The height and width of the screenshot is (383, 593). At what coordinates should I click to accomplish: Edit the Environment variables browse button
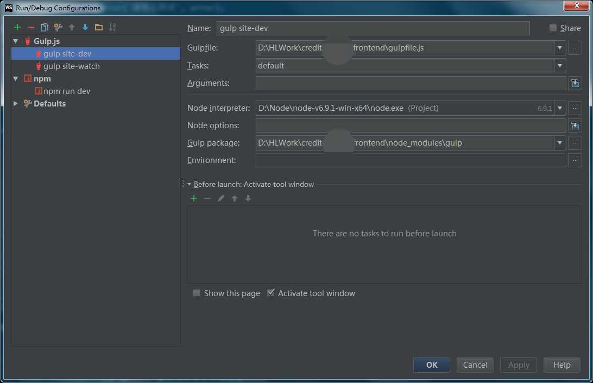575,160
